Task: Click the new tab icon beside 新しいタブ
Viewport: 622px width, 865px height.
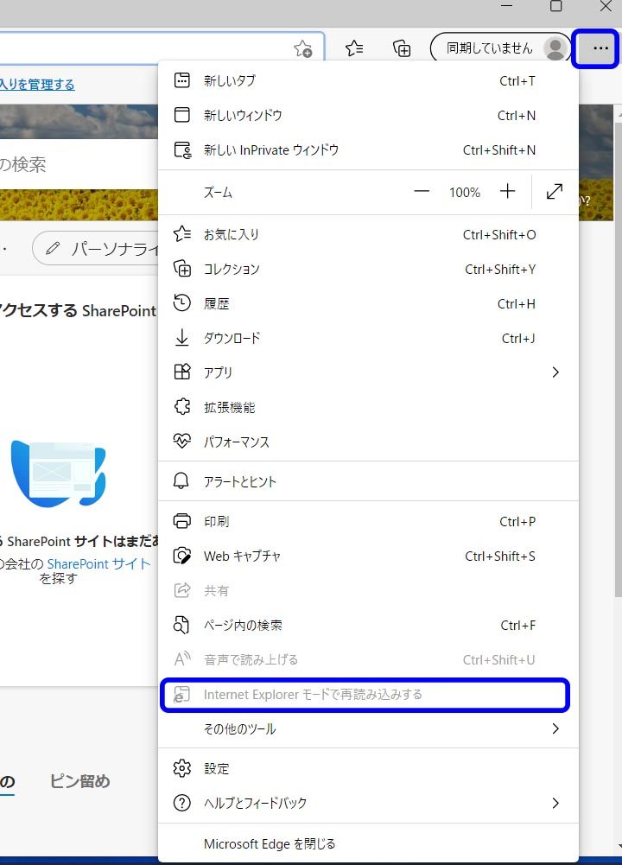Action: coord(182,80)
